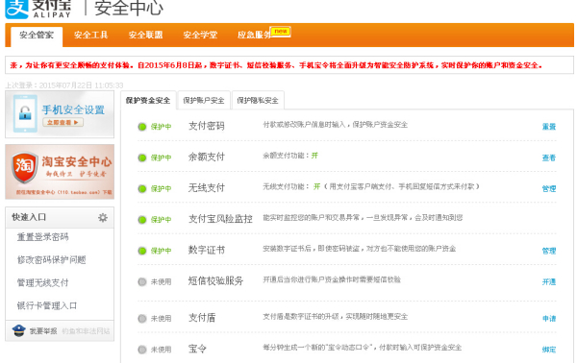Click the grey status dot for 支付盾

[x=142, y=319]
